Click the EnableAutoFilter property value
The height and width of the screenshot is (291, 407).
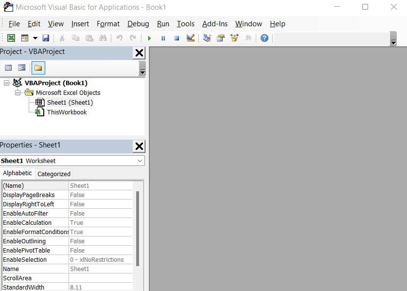coord(101,213)
